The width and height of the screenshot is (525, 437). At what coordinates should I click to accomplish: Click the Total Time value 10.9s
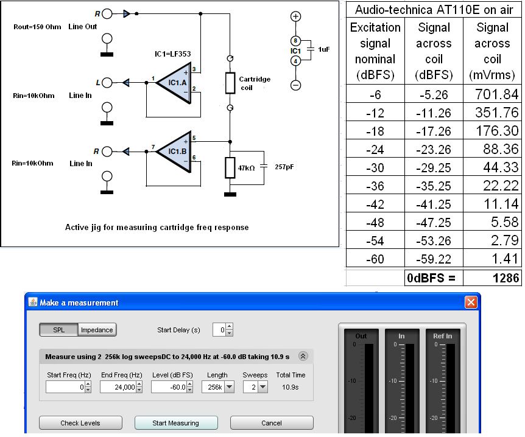[x=291, y=387]
